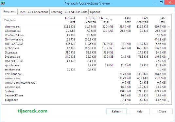Click the Network Connections Viewer app icon
This screenshot has height=122, width=175.
[x=2, y=3]
